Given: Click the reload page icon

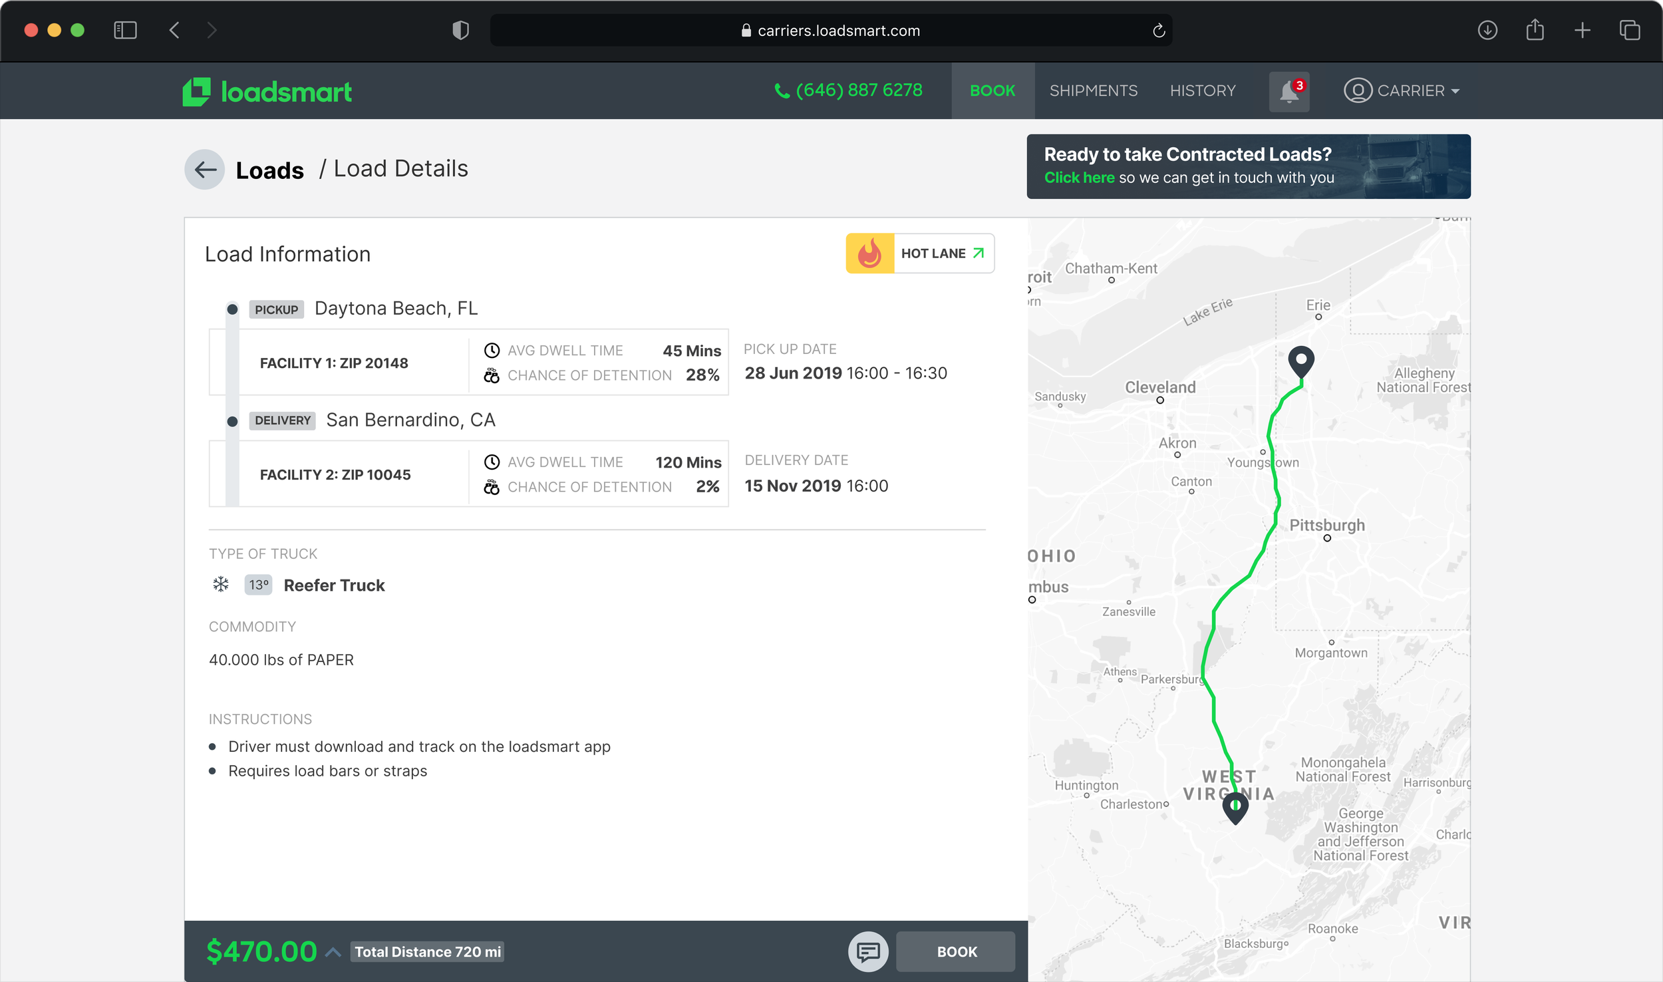Looking at the screenshot, I should 1158,31.
